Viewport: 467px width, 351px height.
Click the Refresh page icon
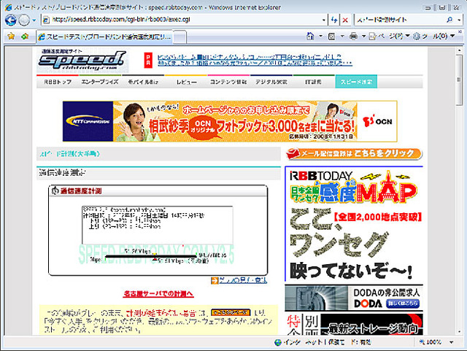[334, 20]
